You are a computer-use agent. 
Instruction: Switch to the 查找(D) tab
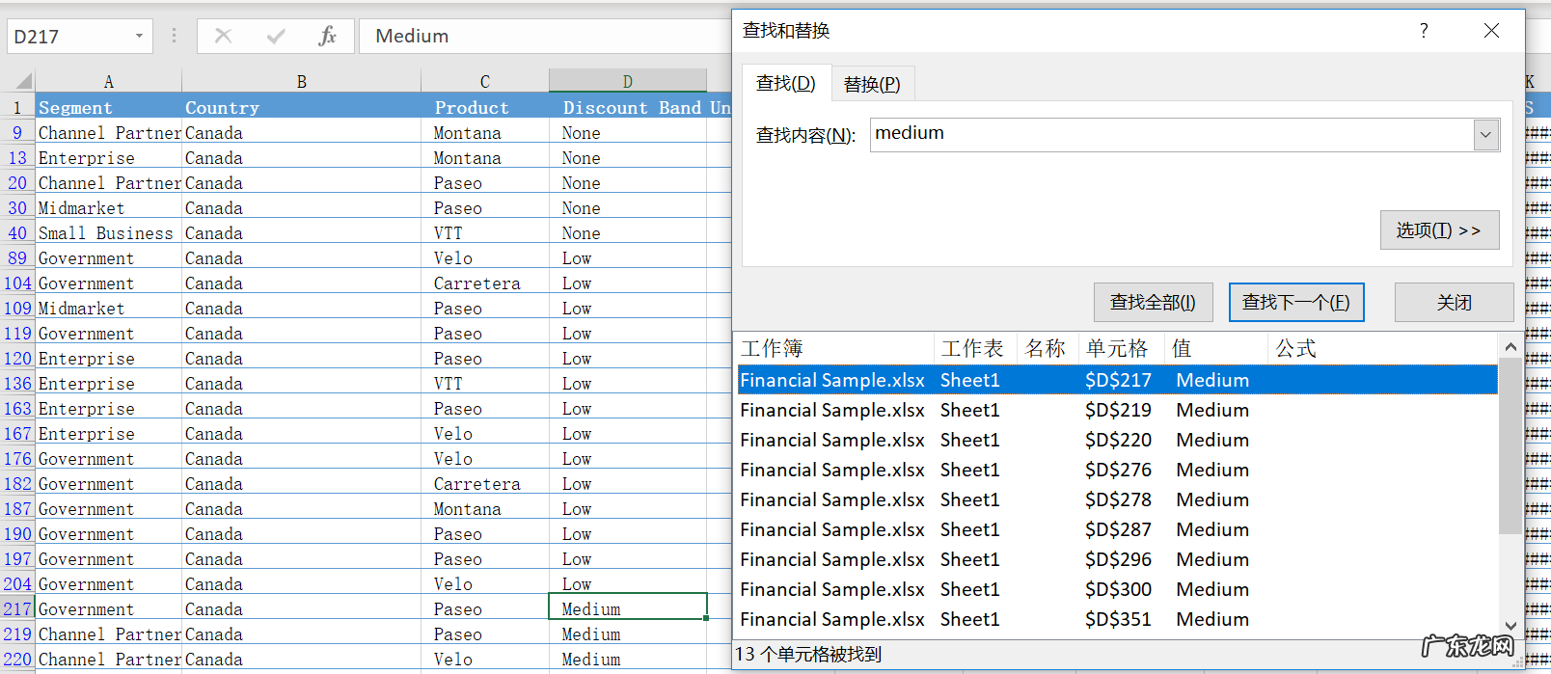[785, 84]
